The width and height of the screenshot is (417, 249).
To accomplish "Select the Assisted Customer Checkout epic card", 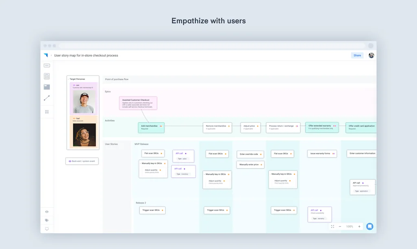I will 138,103.
